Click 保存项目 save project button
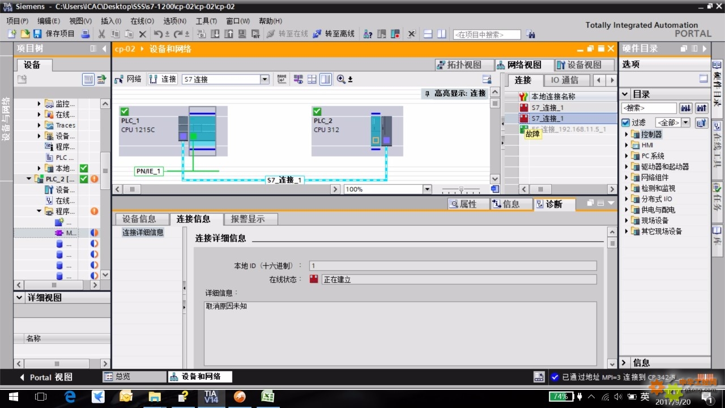This screenshot has height=408, width=725. pyautogui.click(x=54, y=34)
